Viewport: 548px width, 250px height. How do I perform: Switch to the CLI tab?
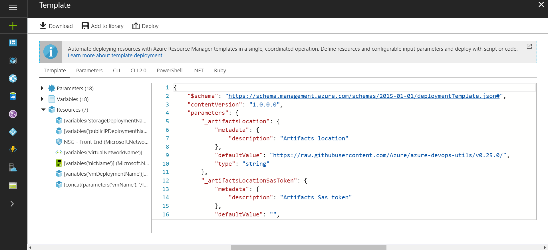point(116,71)
